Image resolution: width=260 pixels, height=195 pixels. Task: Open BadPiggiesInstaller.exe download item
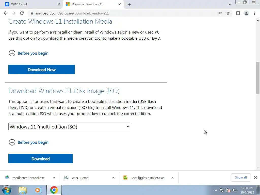144,178
